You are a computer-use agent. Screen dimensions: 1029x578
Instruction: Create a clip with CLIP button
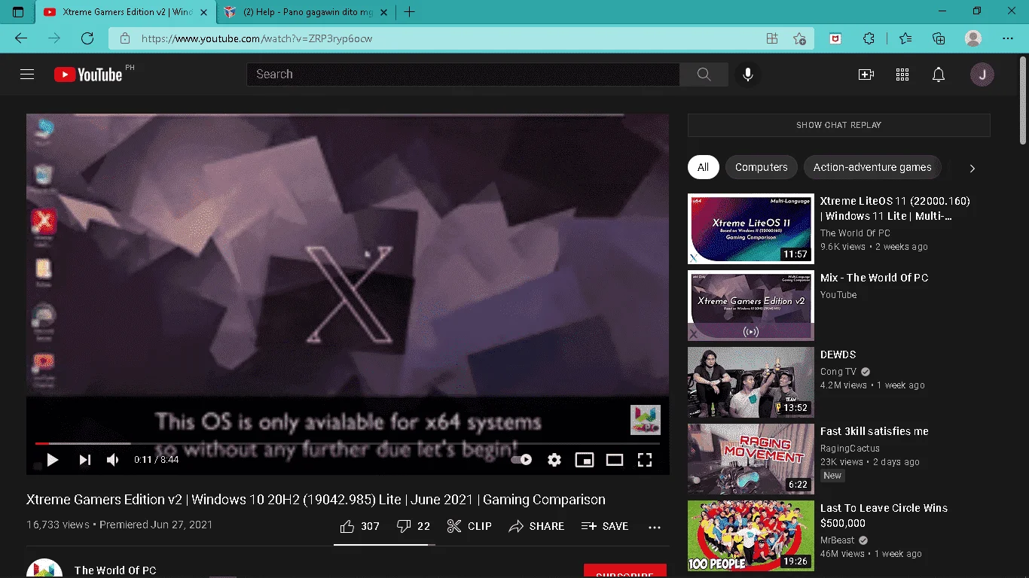click(469, 526)
